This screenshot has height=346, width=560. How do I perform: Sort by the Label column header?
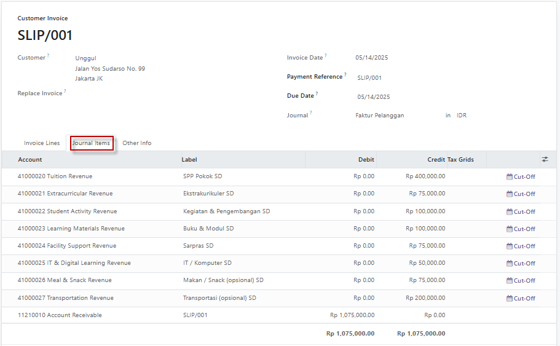(189, 160)
